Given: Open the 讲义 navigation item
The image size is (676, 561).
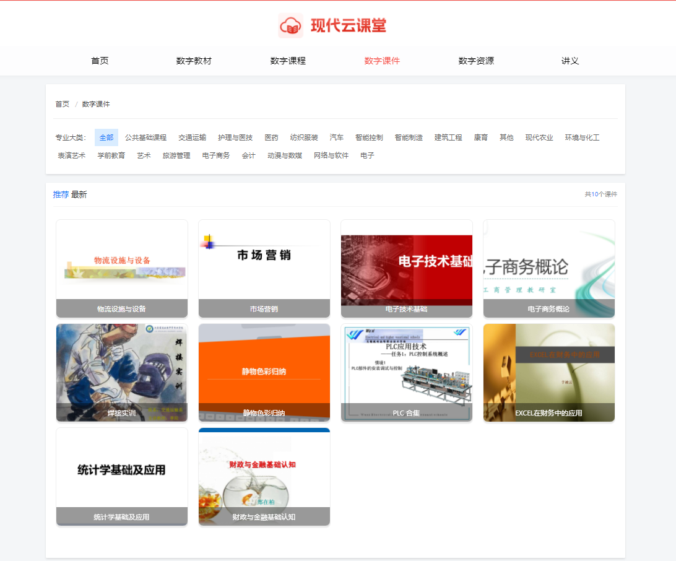Looking at the screenshot, I should tap(570, 61).
